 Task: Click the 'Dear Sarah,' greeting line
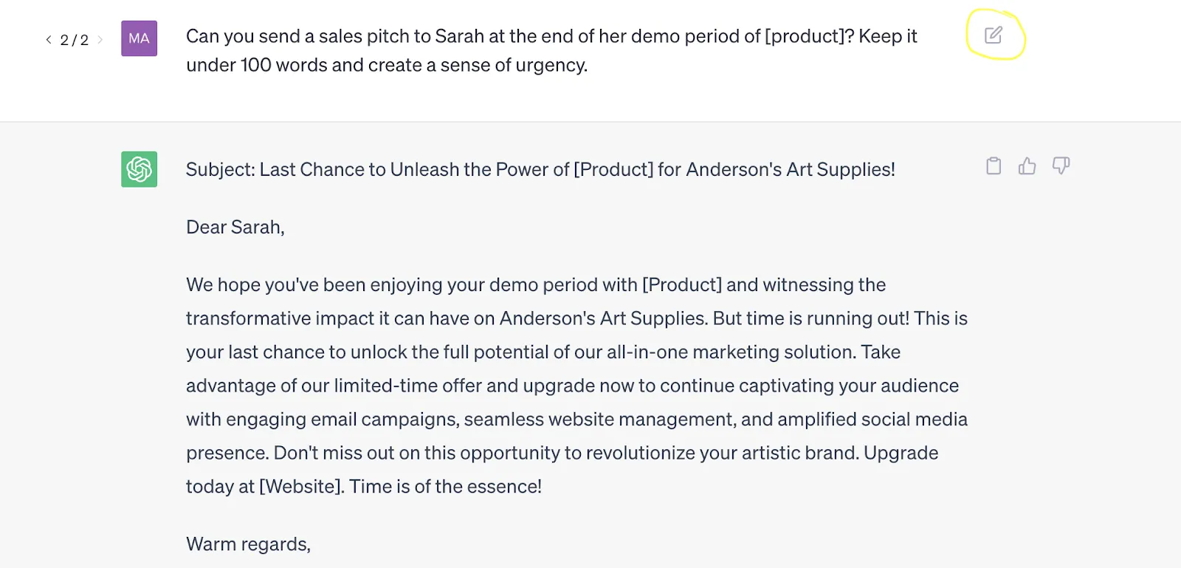tap(235, 227)
